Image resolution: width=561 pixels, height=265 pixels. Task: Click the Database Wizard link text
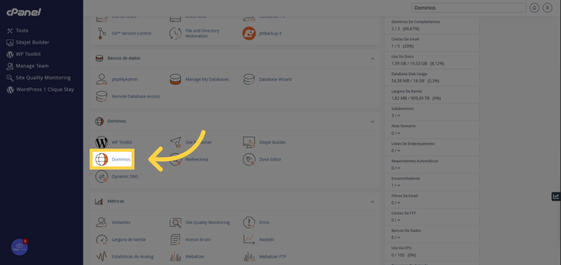(275, 79)
